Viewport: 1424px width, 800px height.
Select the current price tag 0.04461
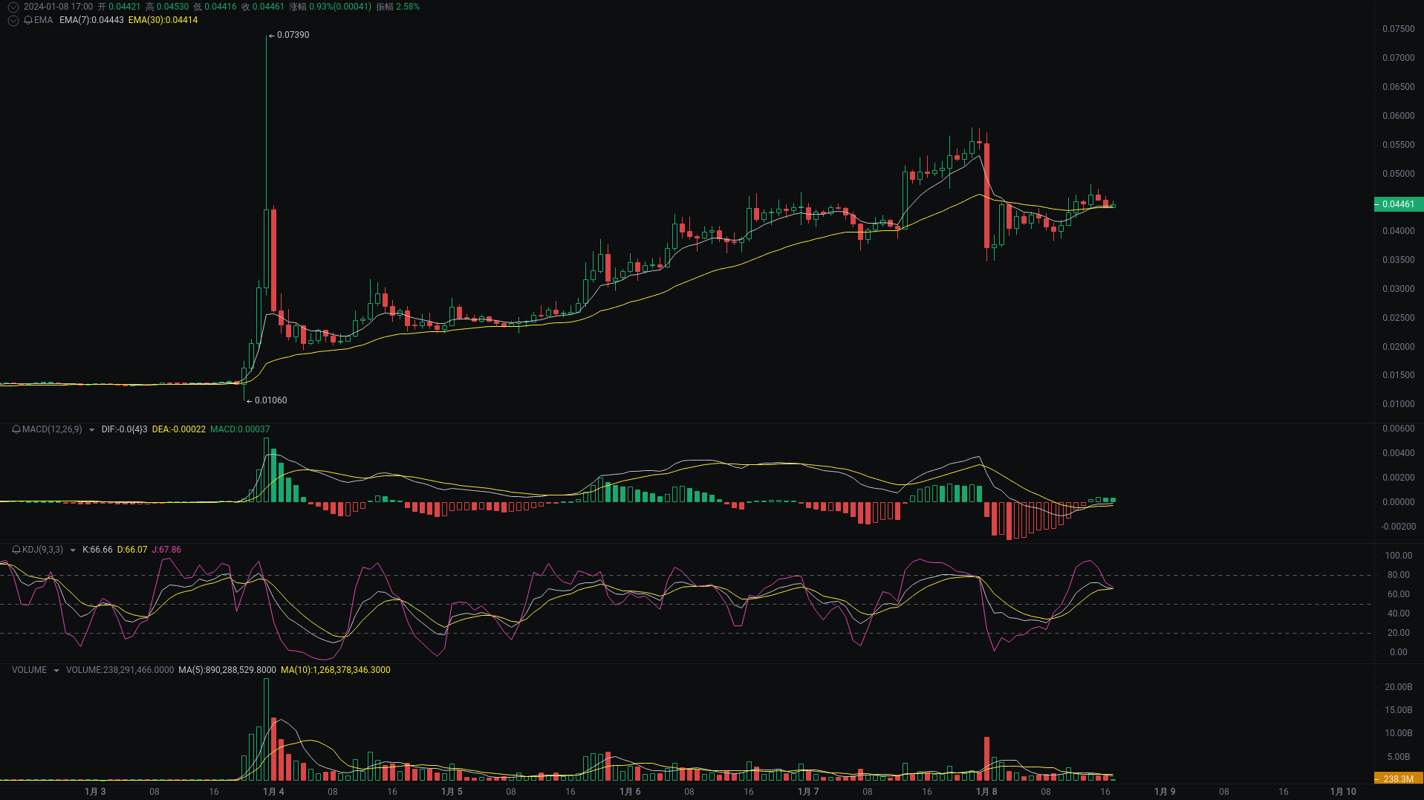(x=1399, y=204)
